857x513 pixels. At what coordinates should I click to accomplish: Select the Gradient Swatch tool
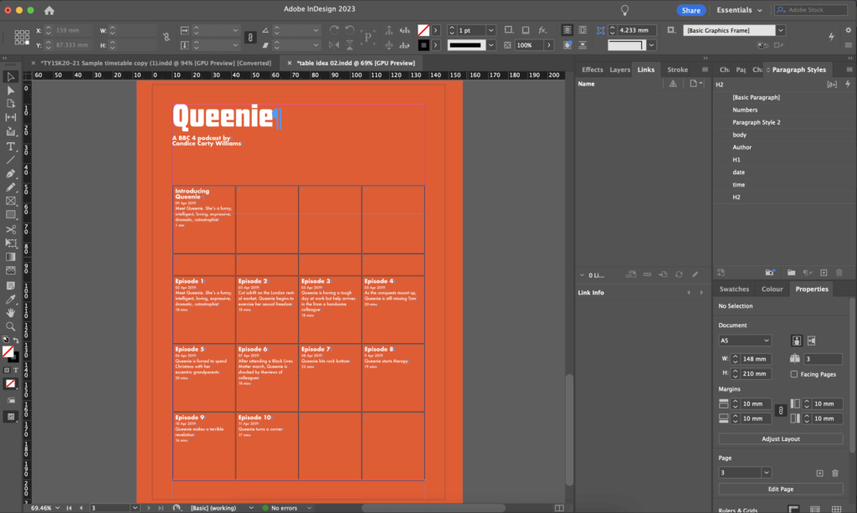[x=10, y=257]
